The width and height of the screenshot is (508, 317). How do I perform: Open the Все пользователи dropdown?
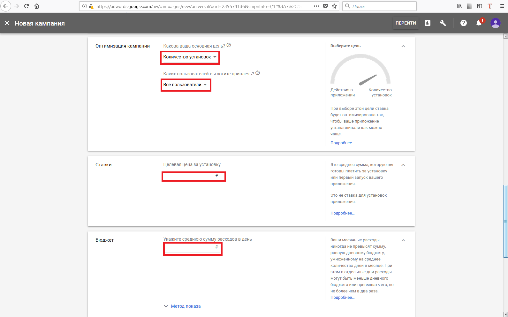click(x=186, y=85)
